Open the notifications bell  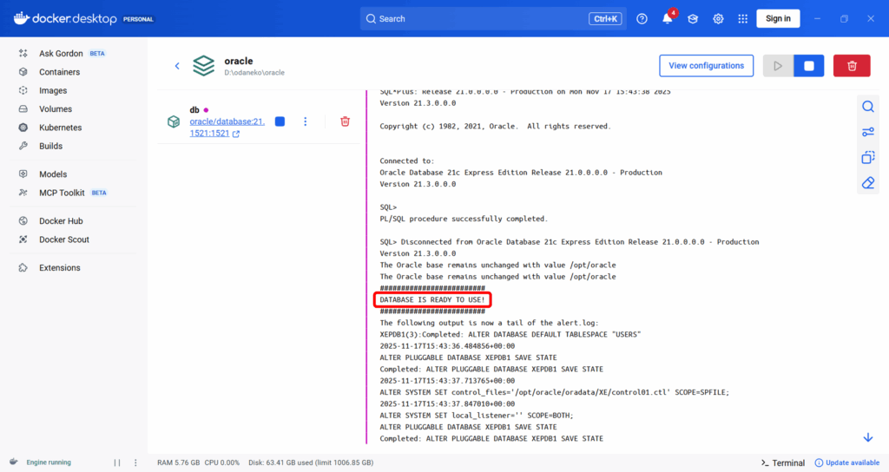(x=668, y=19)
